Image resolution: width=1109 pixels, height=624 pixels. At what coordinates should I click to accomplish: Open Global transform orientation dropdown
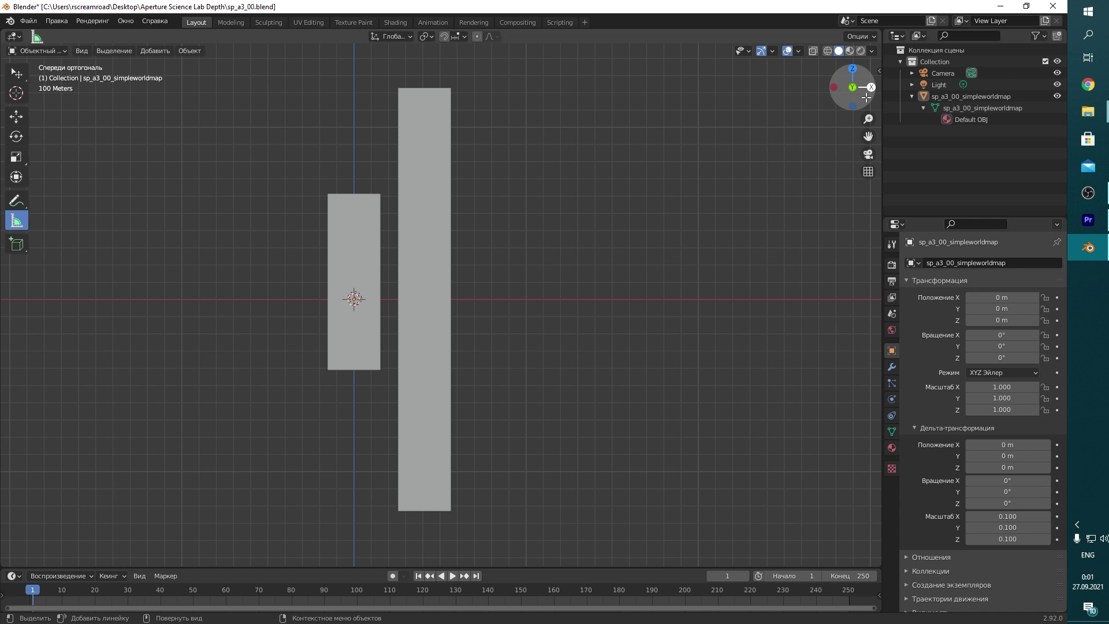point(391,36)
